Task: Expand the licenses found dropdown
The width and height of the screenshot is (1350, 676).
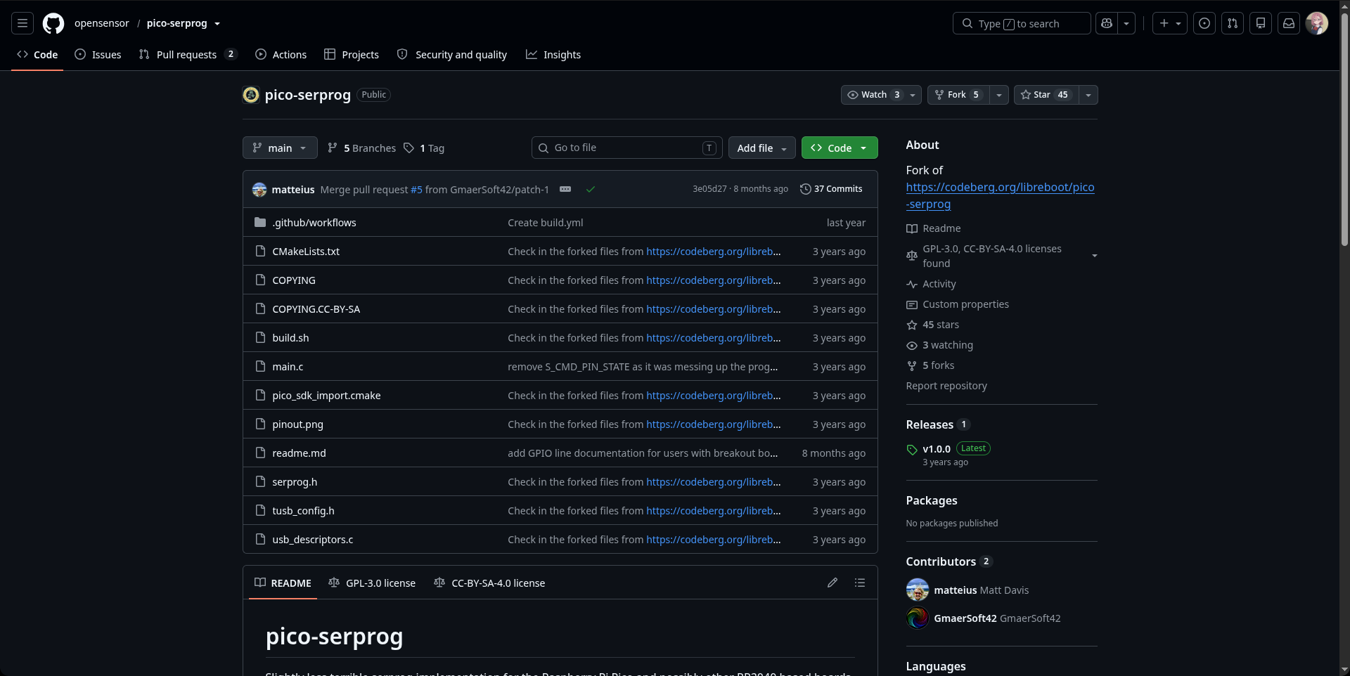Action: pos(1002,256)
